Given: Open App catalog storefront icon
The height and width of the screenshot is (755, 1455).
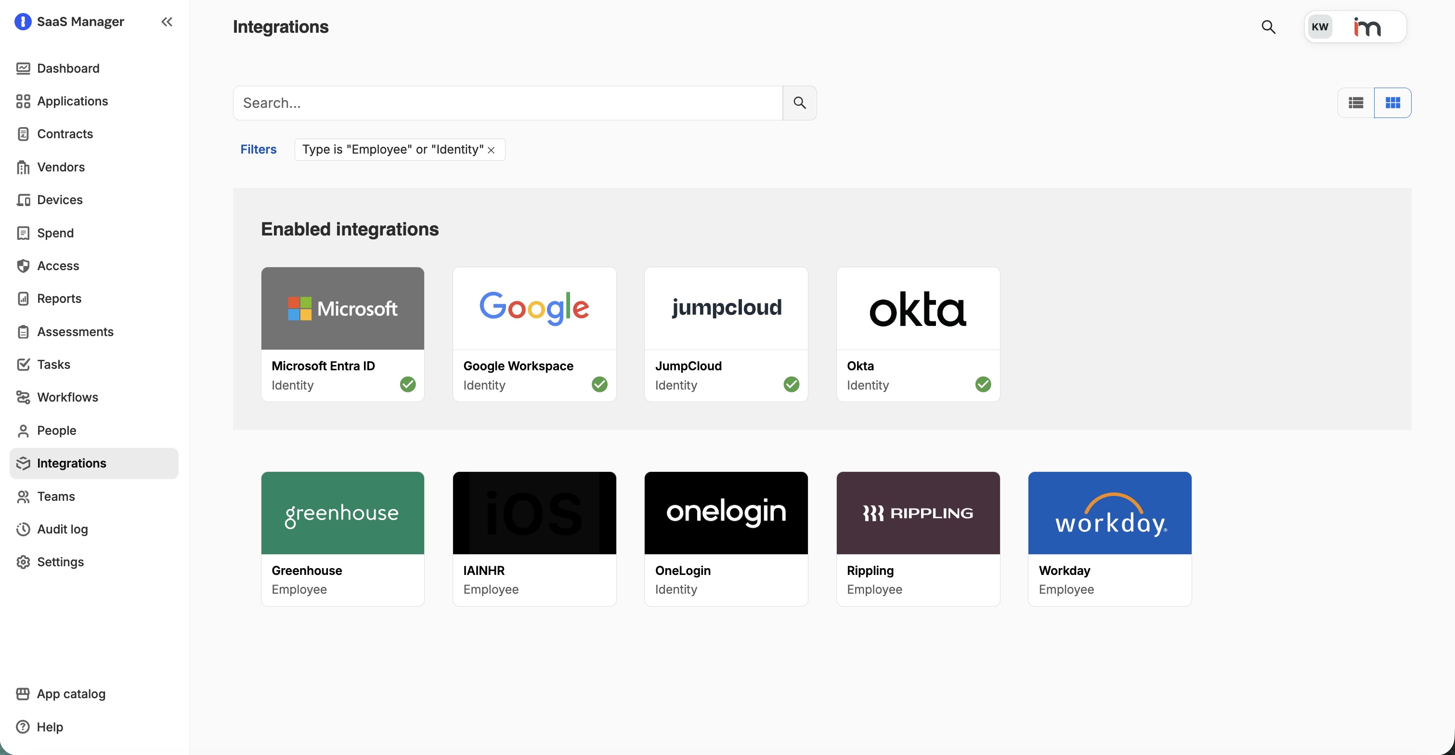Looking at the screenshot, I should 23,693.
